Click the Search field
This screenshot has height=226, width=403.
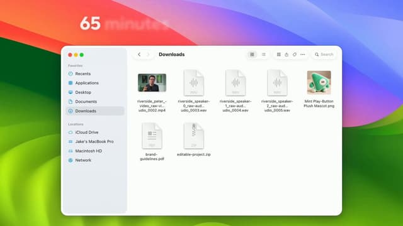click(324, 55)
